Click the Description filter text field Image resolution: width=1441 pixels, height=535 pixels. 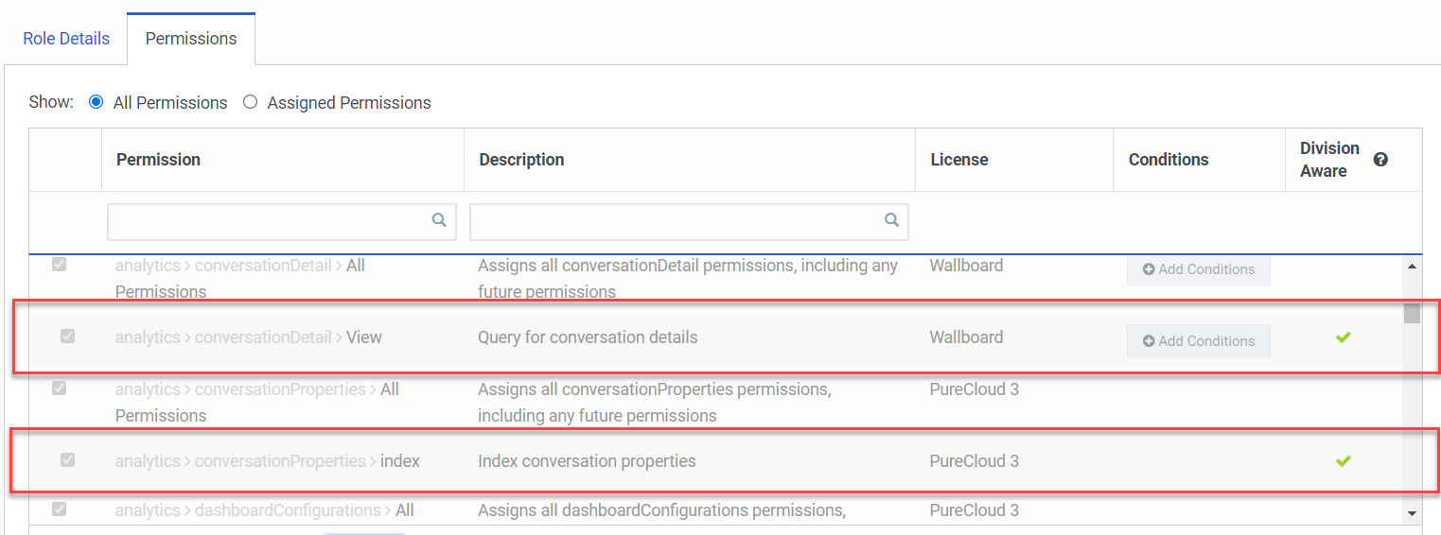(677, 221)
